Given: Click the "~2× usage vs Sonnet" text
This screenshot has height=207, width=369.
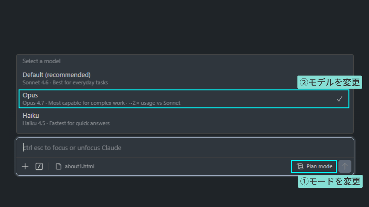Looking at the screenshot, I should (x=155, y=103).
